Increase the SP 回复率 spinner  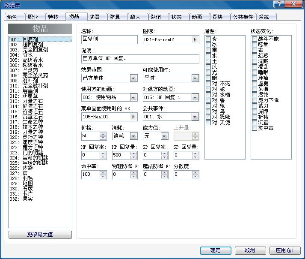(164, 154)
